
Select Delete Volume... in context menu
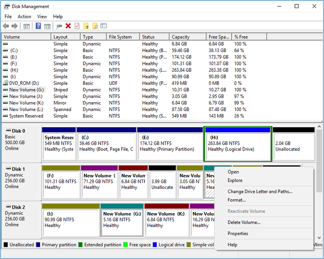tap(244, 223)
